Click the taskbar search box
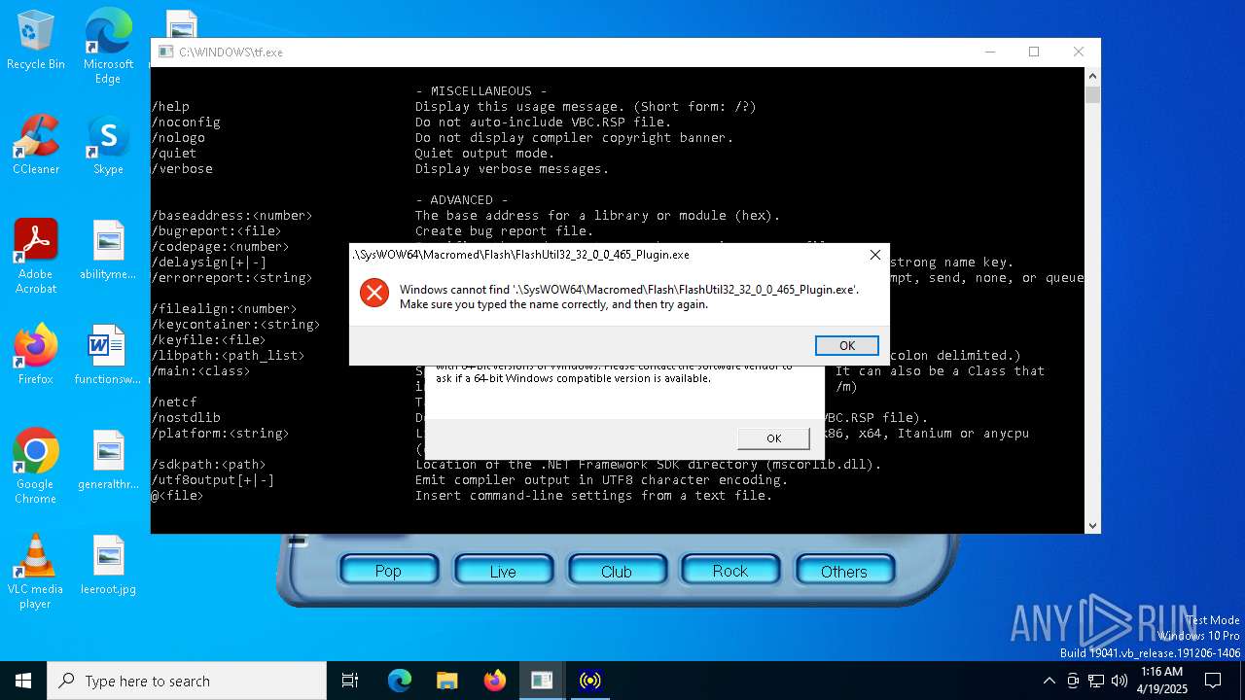1245x700 pixels. pyautogui.click(x=187, y=681)
